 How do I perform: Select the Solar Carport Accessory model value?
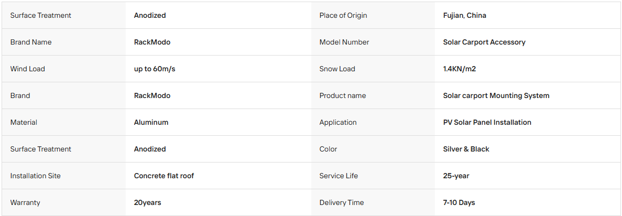(484, 42)
